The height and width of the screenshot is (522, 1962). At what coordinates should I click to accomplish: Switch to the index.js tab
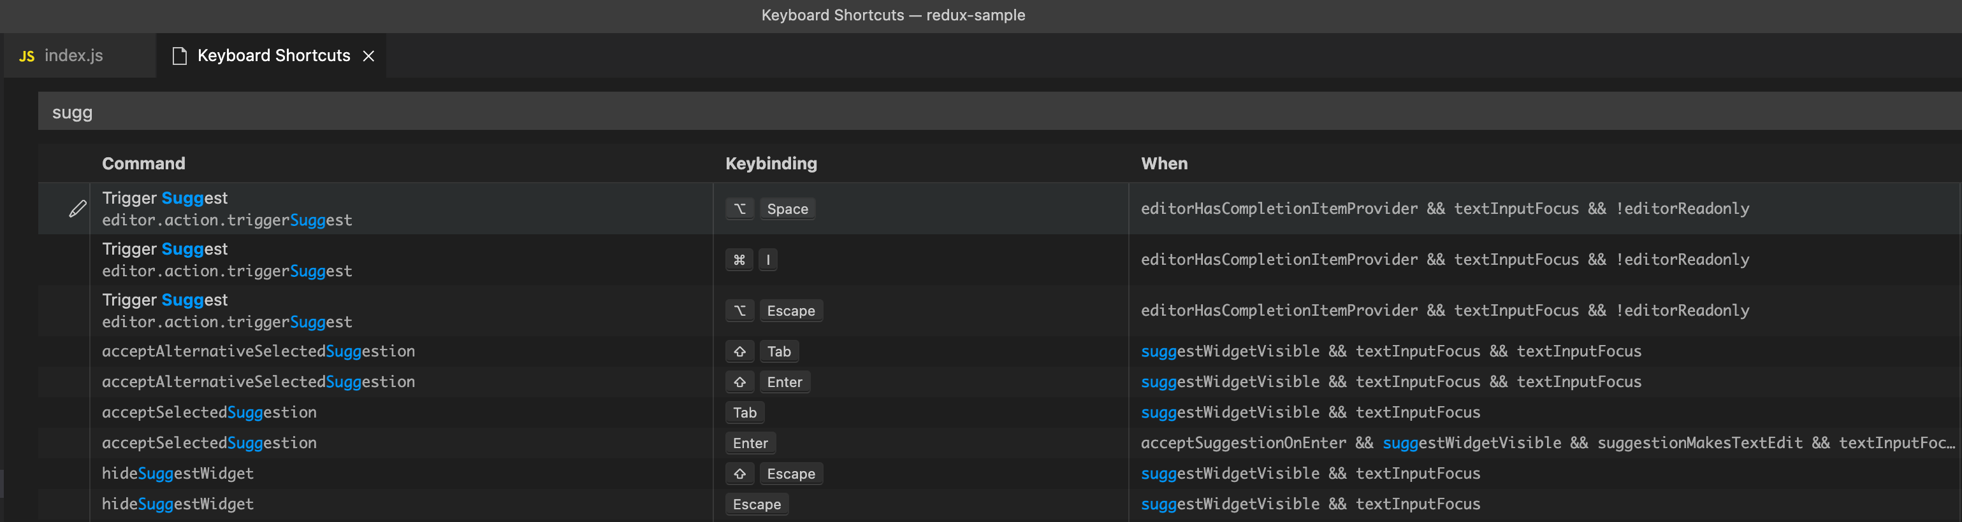[x=73, y=55]
